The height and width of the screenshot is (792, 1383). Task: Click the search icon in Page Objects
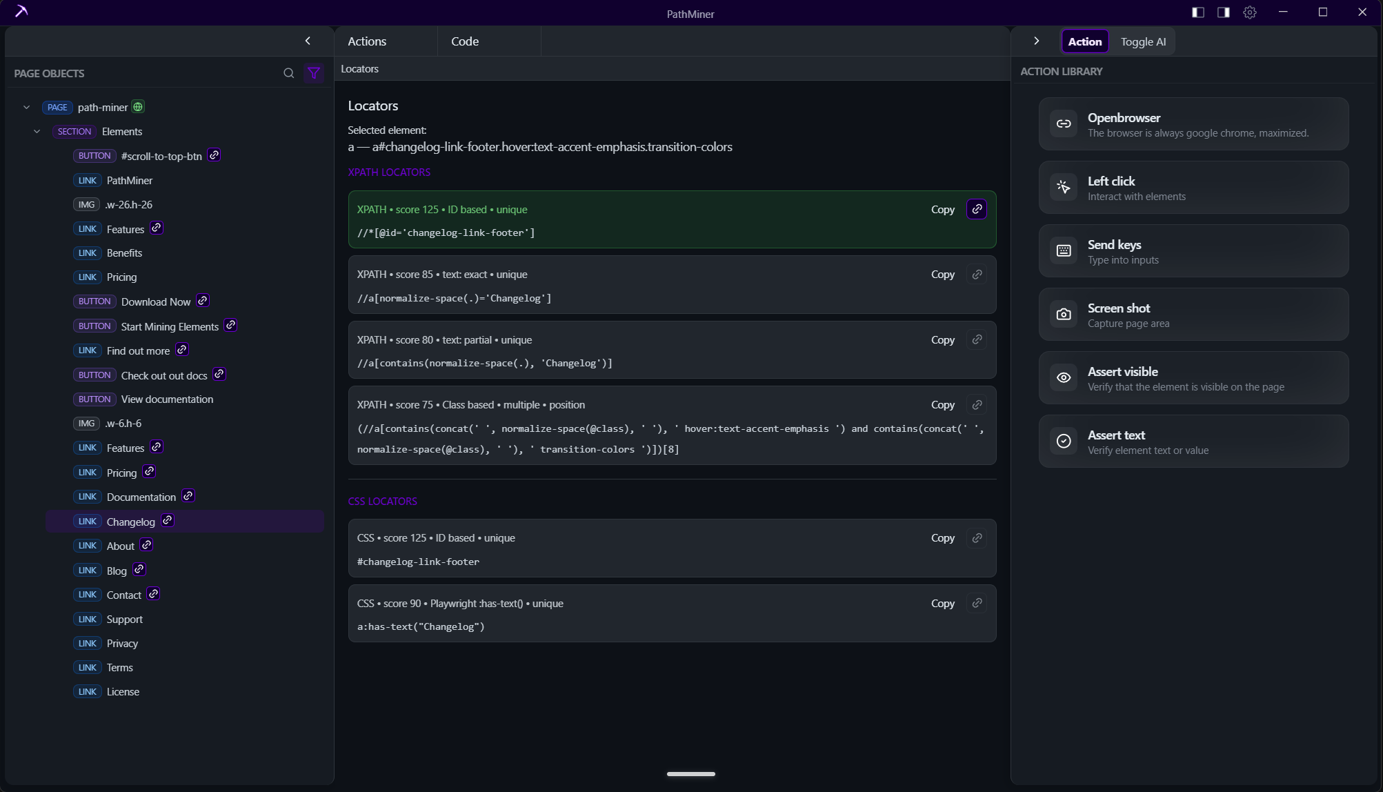tap(289, 73)
